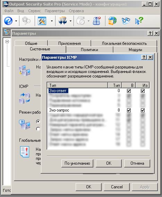Viewport: 162px width, 197px height.
Task: Click the safety vest toolbar icon
Action: tap(97, 21)
